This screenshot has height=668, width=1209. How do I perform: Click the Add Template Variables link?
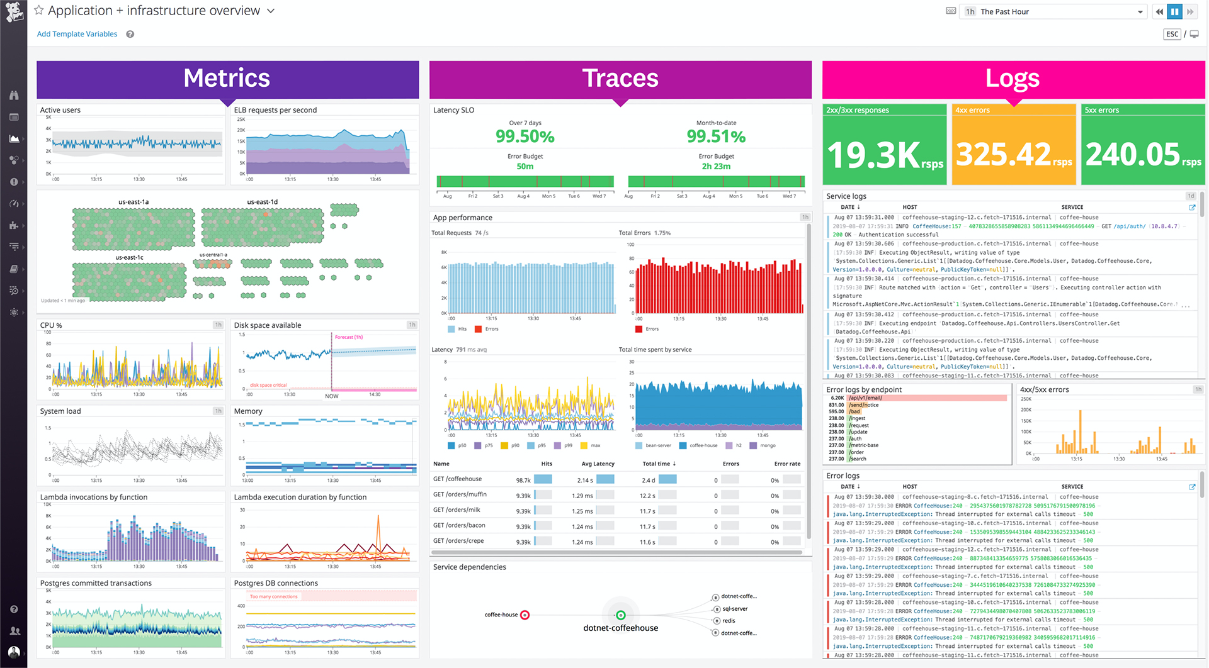[x=77, y=33]
